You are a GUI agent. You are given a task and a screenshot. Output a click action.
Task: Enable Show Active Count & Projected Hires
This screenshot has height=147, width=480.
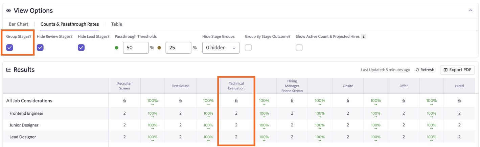click(299, 48)
